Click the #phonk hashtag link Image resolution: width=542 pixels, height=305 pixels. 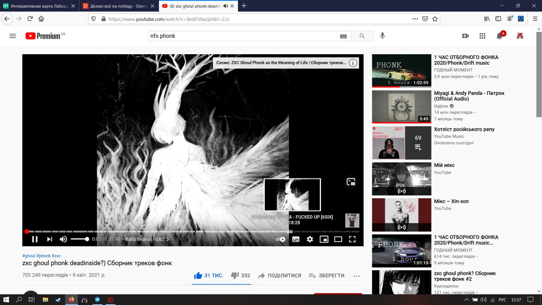[x=44, y=256]
